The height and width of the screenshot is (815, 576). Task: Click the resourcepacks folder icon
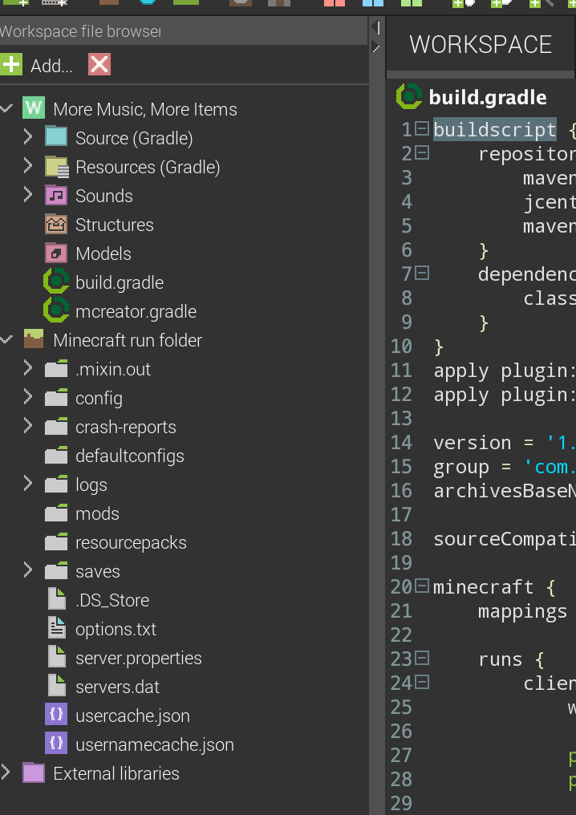[56, 541]
